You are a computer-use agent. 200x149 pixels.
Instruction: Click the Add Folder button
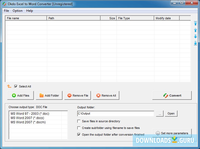click(49, 95)
